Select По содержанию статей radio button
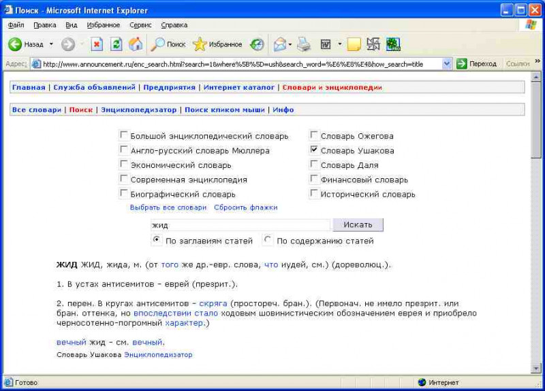The image size is (545, 391). (x=268, y=240)
